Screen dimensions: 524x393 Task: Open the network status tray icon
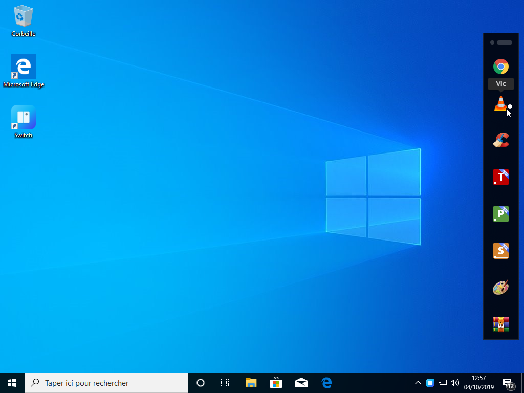click(443, 383)
